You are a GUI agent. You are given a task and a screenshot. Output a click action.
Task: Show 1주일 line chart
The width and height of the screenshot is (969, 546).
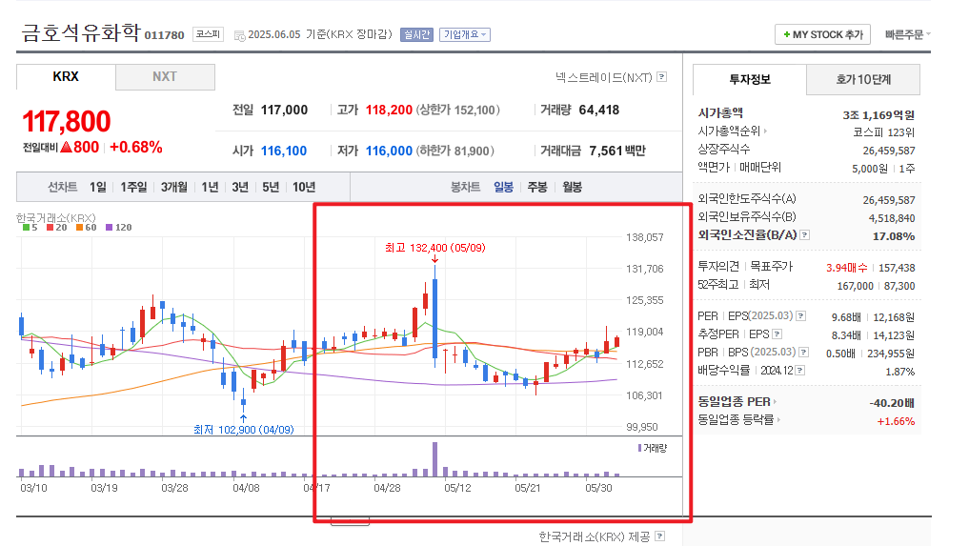[x=133, y=187]
